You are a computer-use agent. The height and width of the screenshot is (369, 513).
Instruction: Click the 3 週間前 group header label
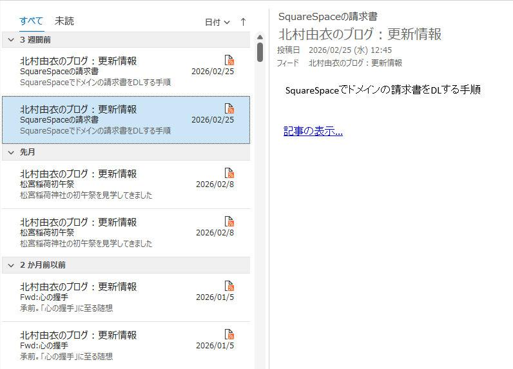(35, 40)
